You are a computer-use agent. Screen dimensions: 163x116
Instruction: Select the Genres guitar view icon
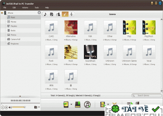[x=65, y=14]
